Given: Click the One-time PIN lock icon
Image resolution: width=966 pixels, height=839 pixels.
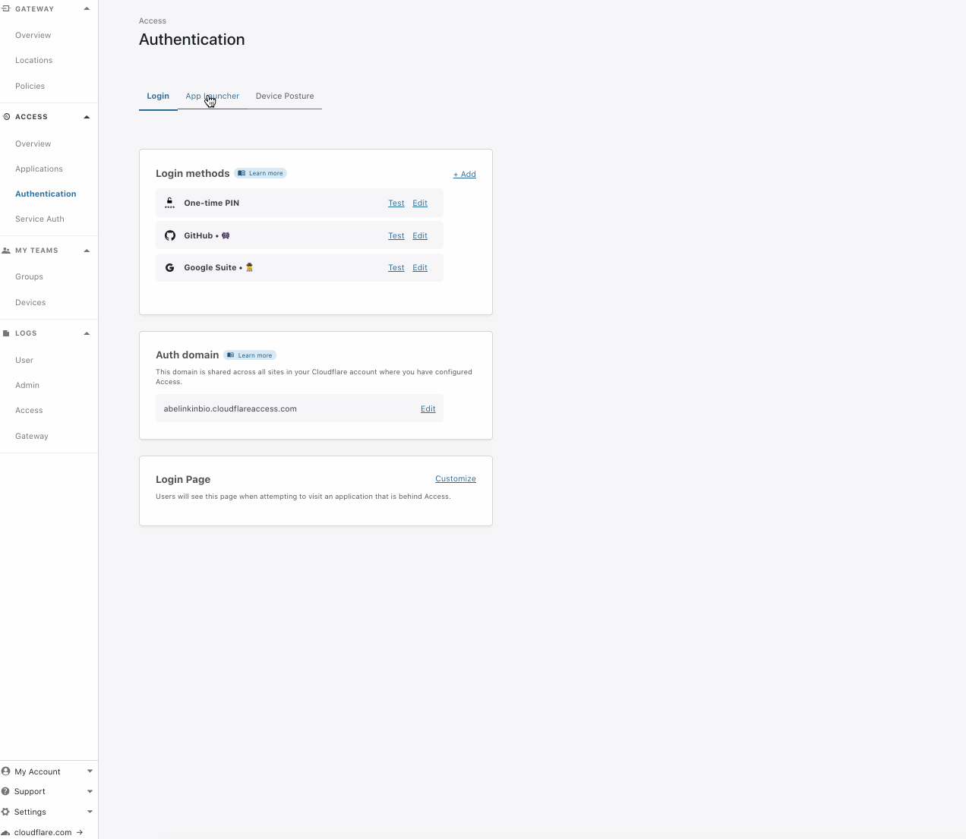Looking at the screenshot, I should [x=169, y=202].
